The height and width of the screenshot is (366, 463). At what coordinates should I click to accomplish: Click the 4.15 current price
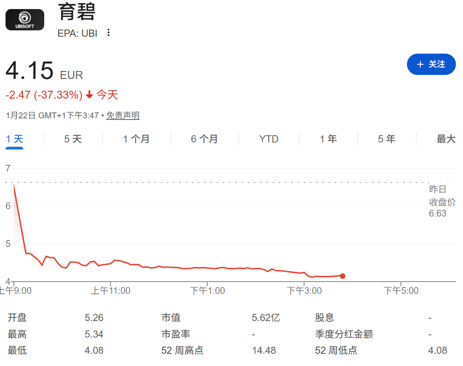[x=30, y=71]
